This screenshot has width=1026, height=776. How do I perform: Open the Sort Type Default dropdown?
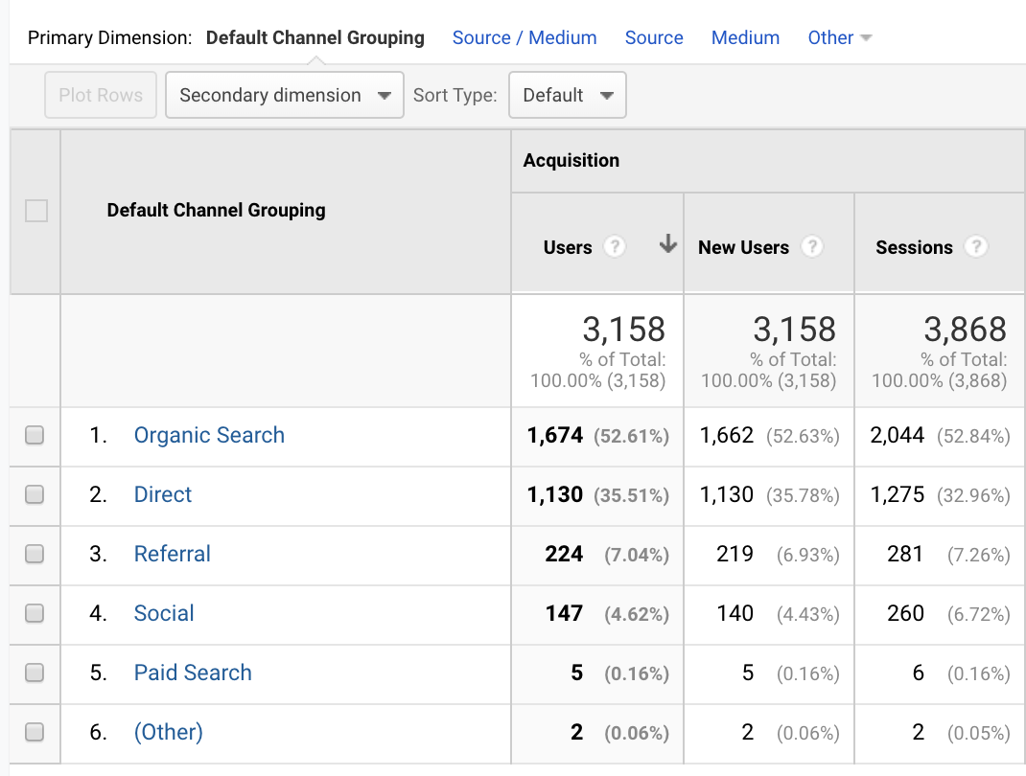tap(568, 95)
